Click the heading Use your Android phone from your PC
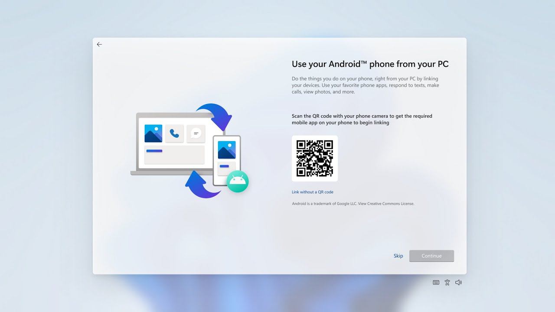This screenshot has height=312, width=555. point(370,64)
